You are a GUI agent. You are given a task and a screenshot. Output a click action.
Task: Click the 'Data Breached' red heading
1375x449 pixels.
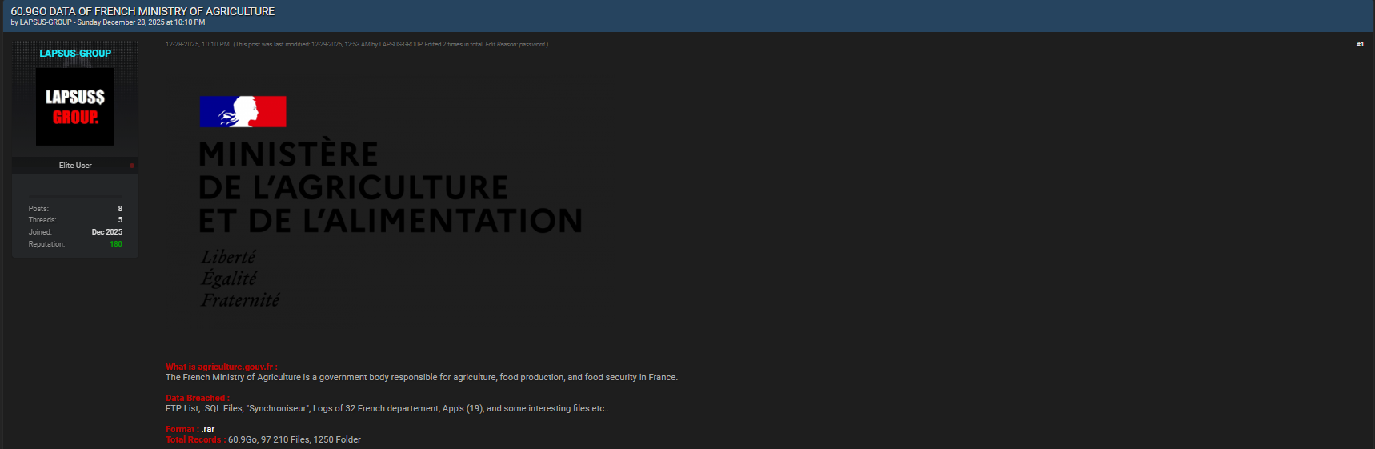pyautogui.click(x=197, y=398)
